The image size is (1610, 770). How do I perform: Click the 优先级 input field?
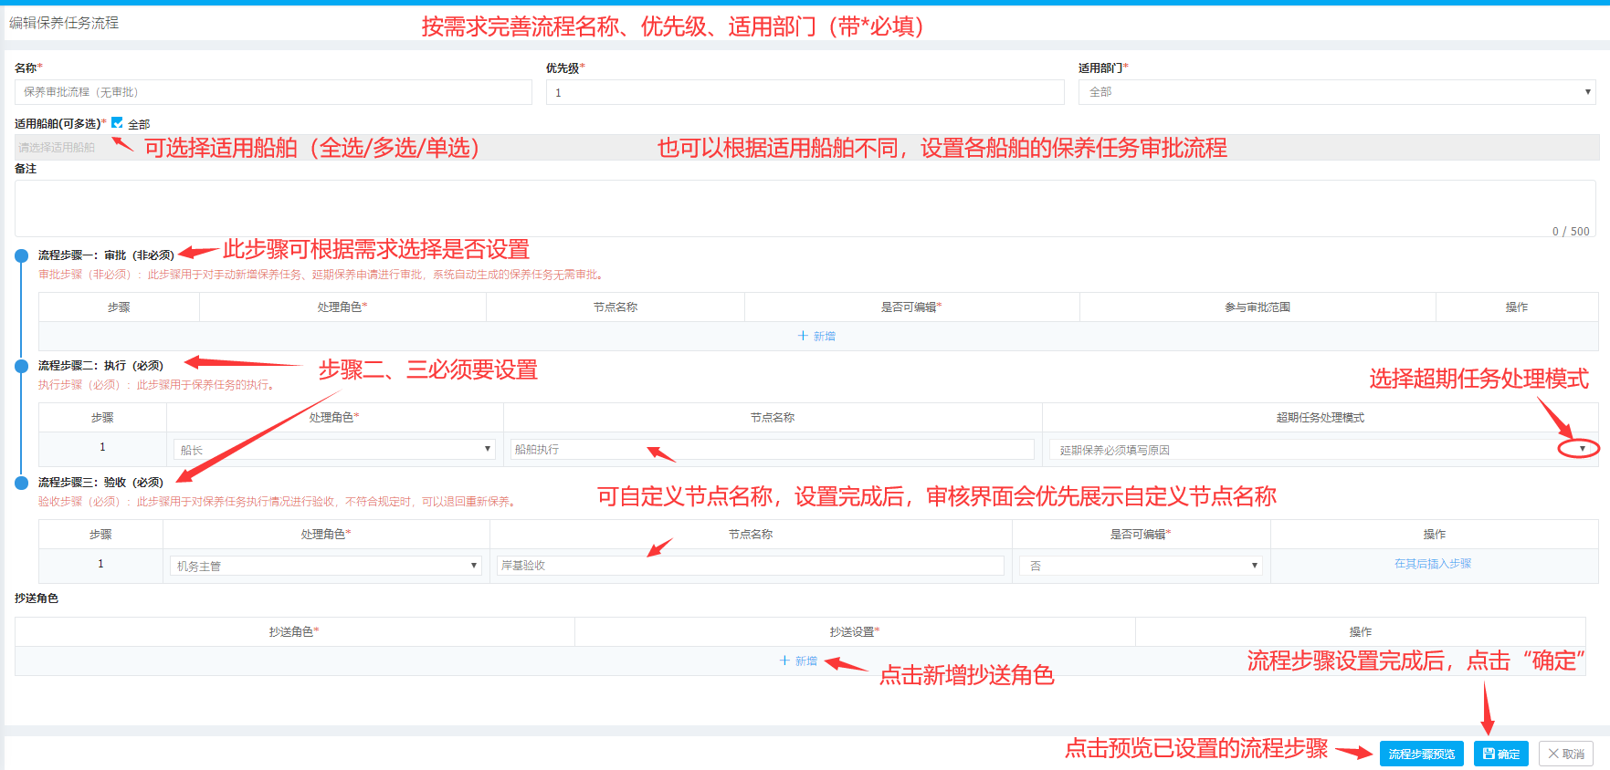point(805,92)
